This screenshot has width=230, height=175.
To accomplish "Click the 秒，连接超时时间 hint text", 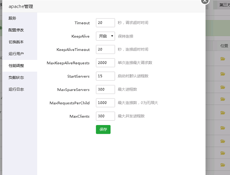I will pos(133,50).
